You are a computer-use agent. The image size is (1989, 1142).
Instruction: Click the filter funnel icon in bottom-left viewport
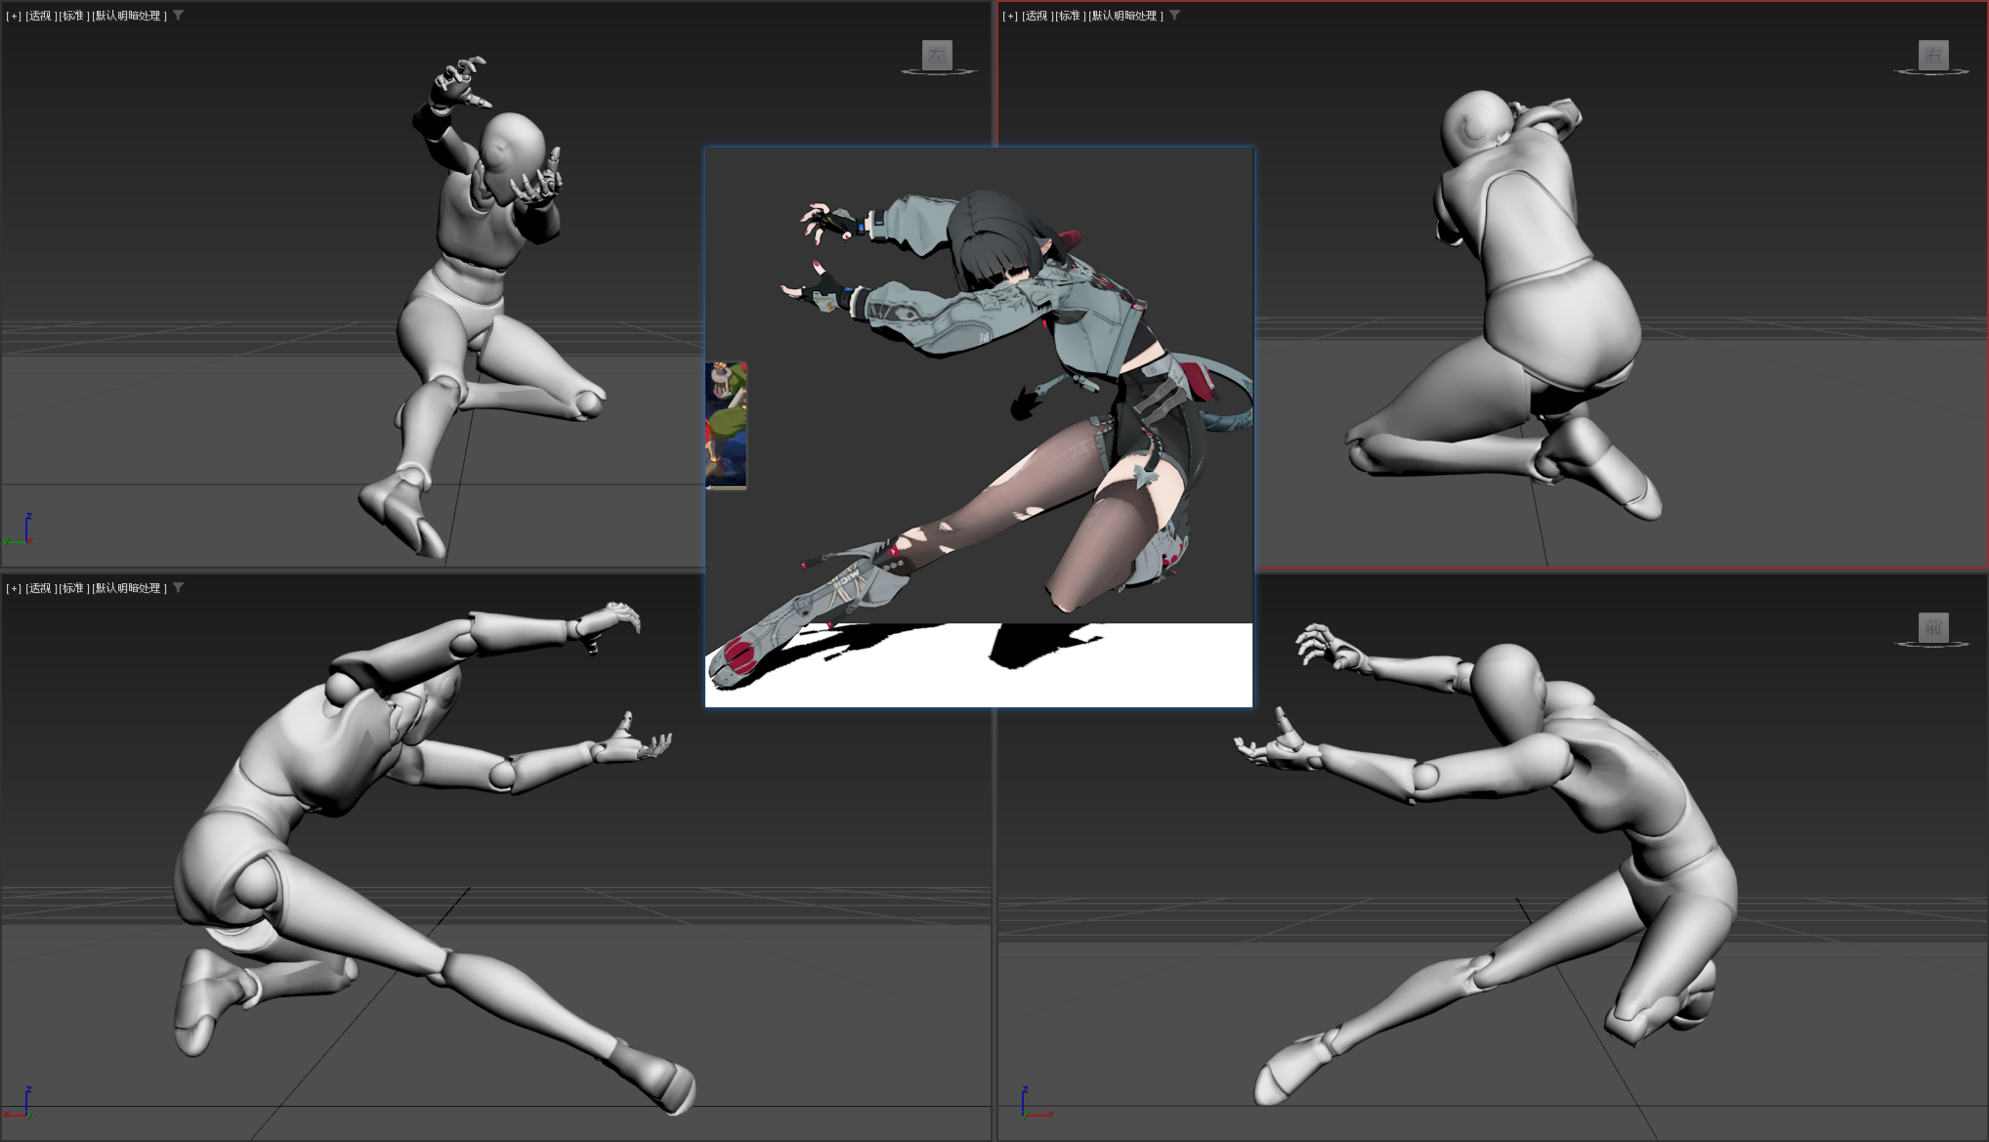pyautogui.click(x=178, y=588)
